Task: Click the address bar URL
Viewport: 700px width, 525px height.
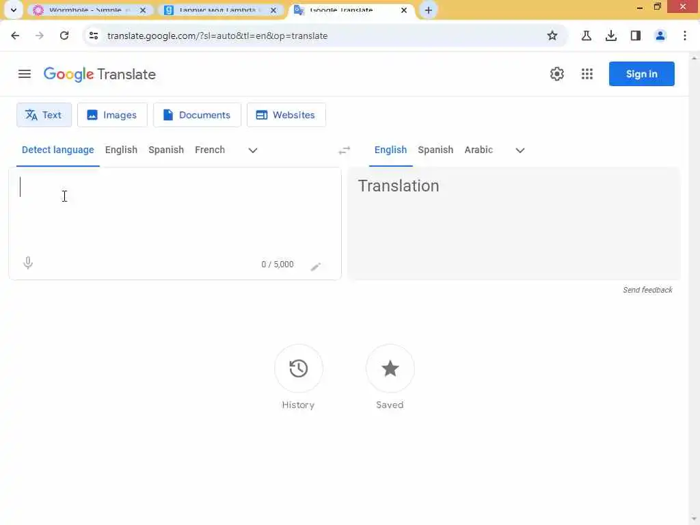Action: tap(217, 36)
